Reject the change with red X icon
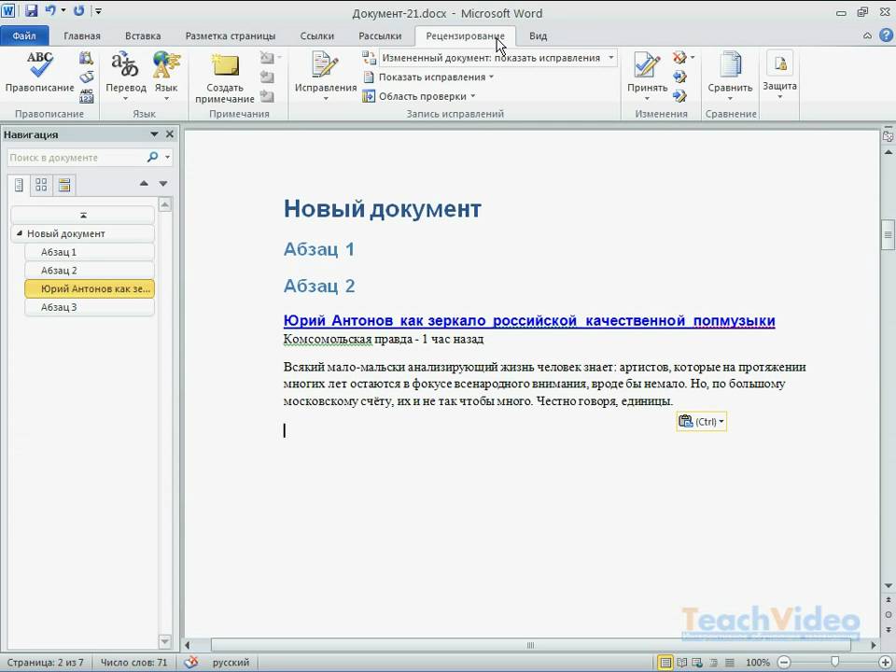The width and height of the screenshot is (896, 672). [x=679, y=58]
